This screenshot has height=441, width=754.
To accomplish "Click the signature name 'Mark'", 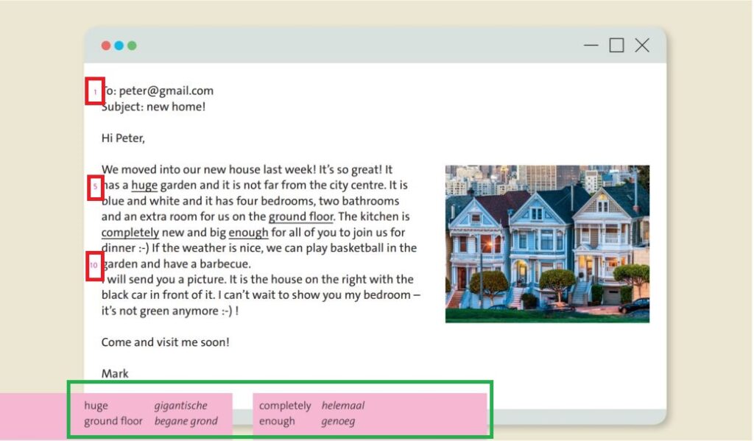I will click(x=115, y=374).
